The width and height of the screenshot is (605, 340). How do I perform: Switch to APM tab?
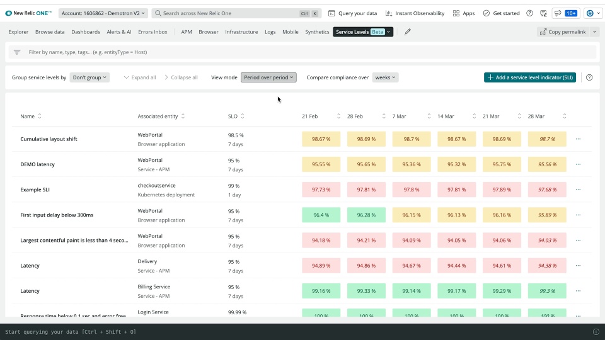click(187, 32)
